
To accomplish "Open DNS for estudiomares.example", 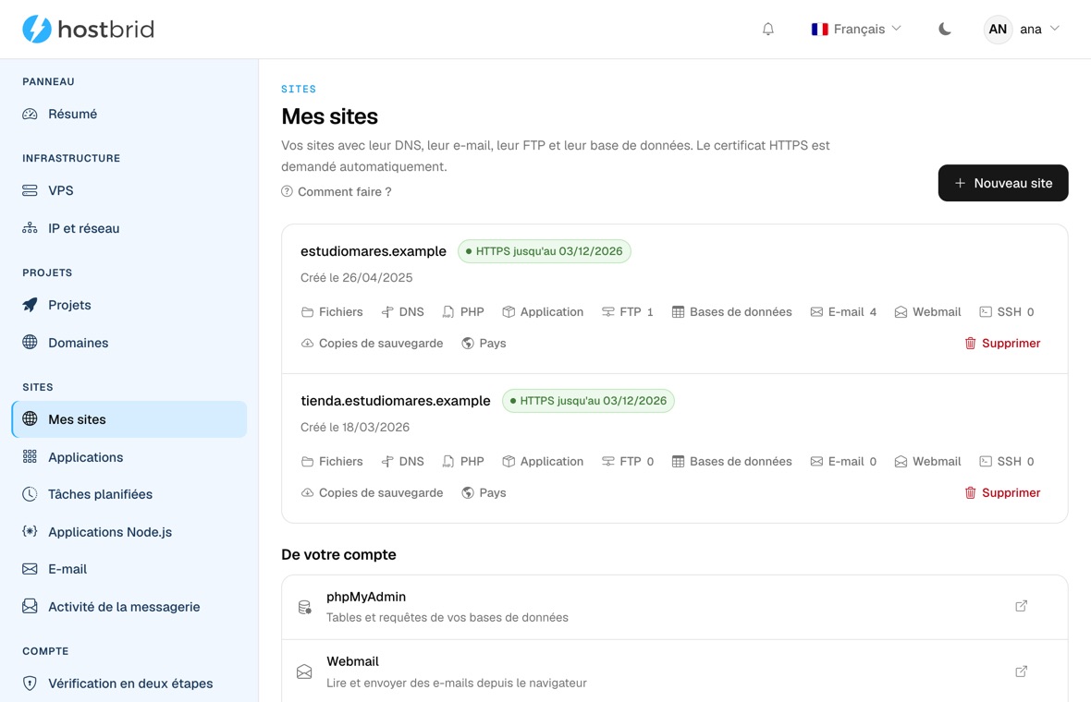I will click(x=402, y=312).
